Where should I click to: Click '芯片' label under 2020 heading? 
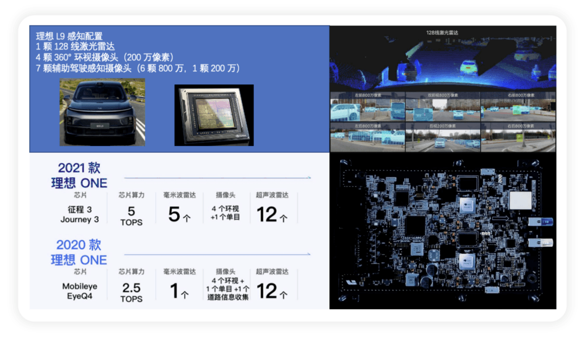pyautogui.click(x=79, y=272)
